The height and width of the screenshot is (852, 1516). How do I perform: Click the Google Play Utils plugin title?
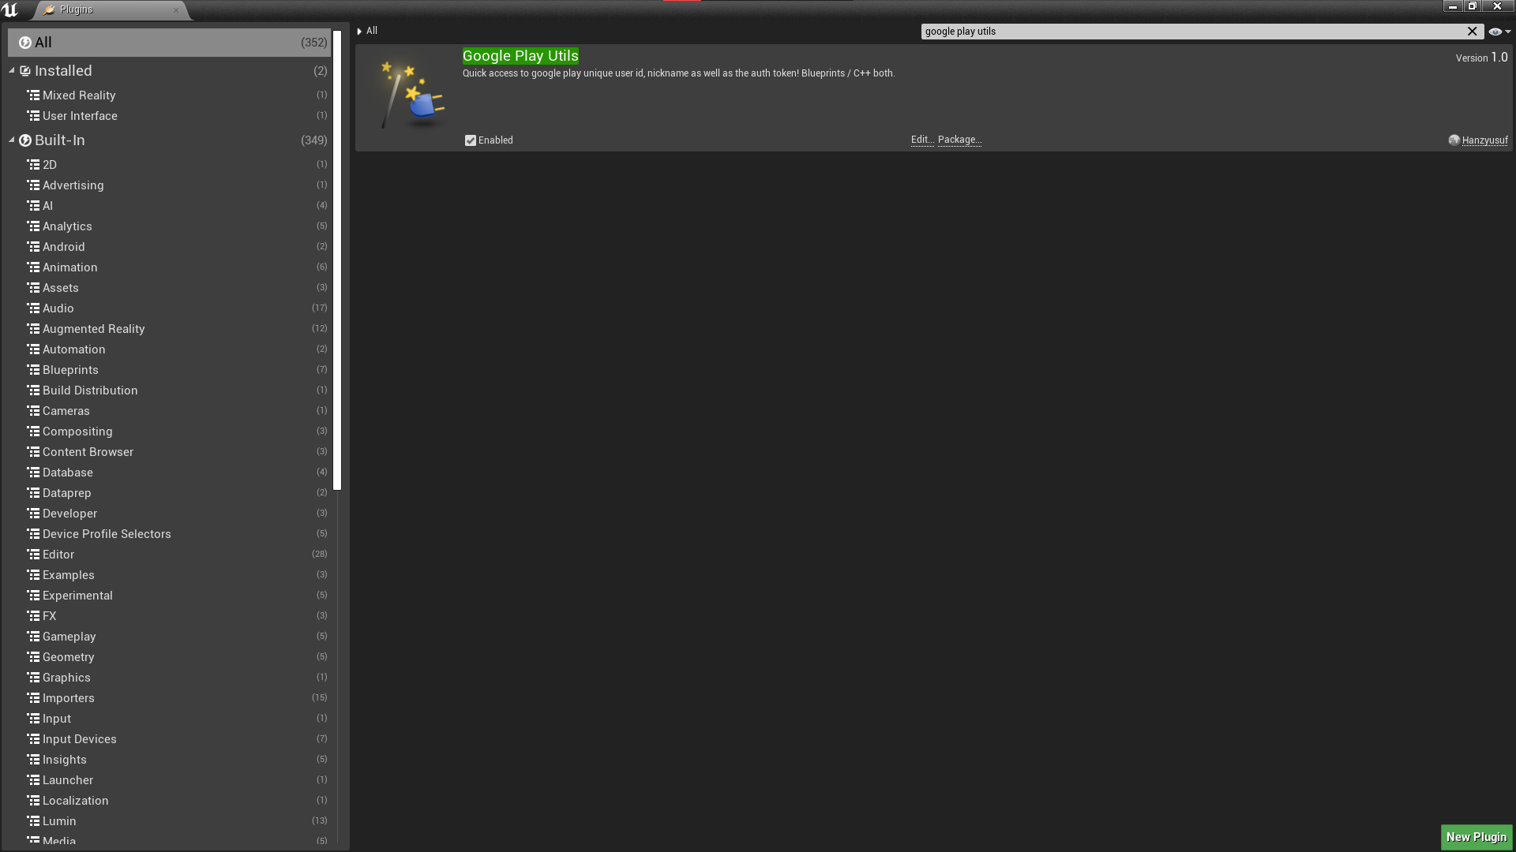point(520,56)
